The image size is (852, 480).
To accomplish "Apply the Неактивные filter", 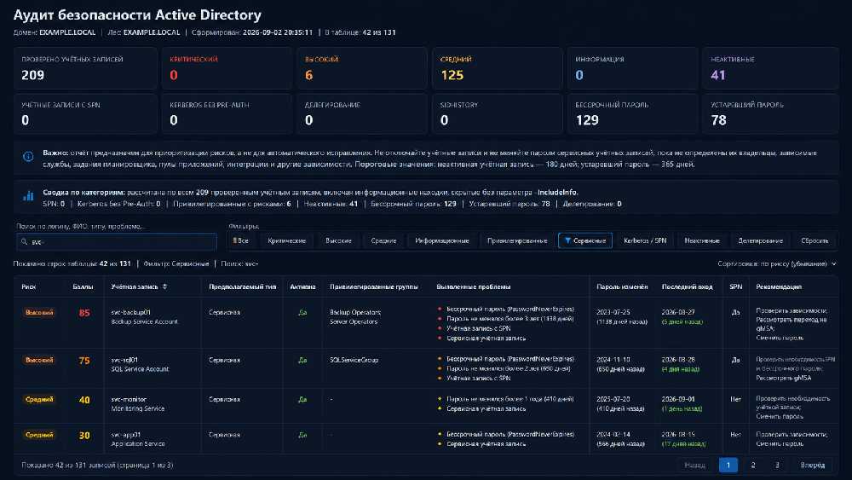I will coord(702,240).
